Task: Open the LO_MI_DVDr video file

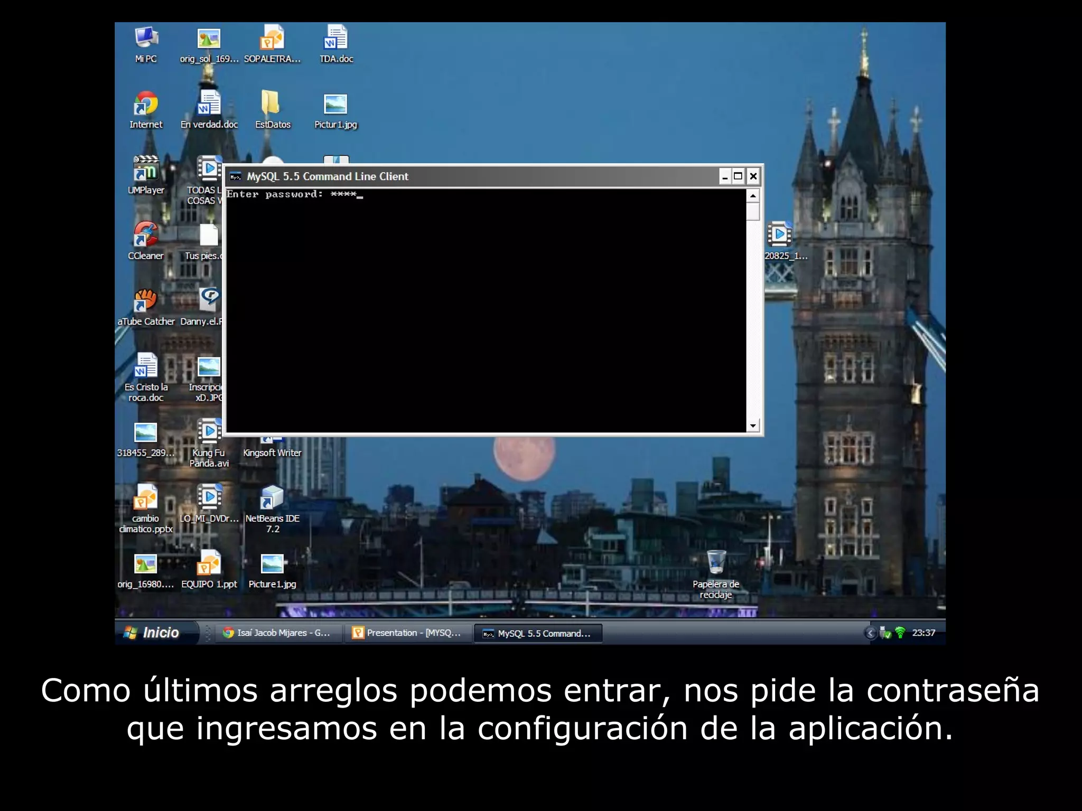Action: coord(209,504)
